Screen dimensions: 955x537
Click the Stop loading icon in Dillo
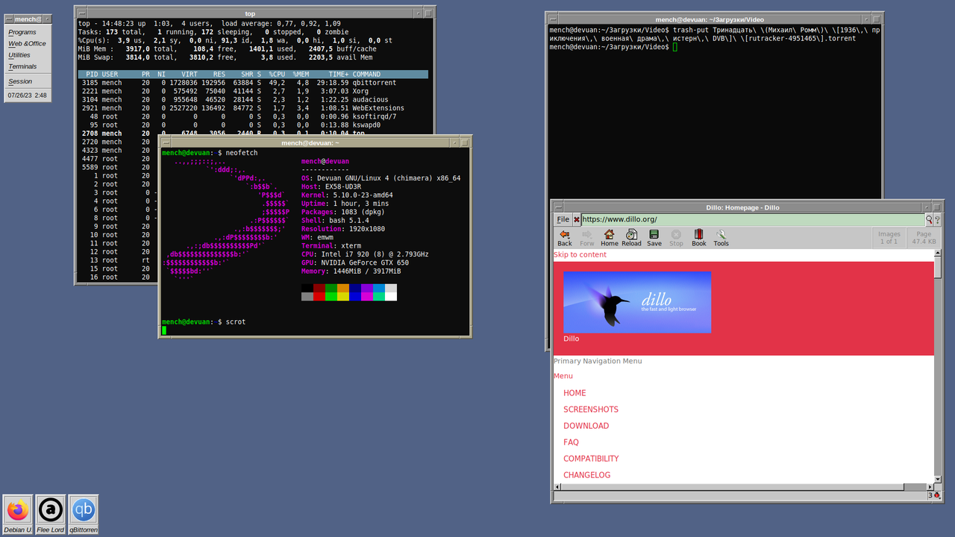676,238
